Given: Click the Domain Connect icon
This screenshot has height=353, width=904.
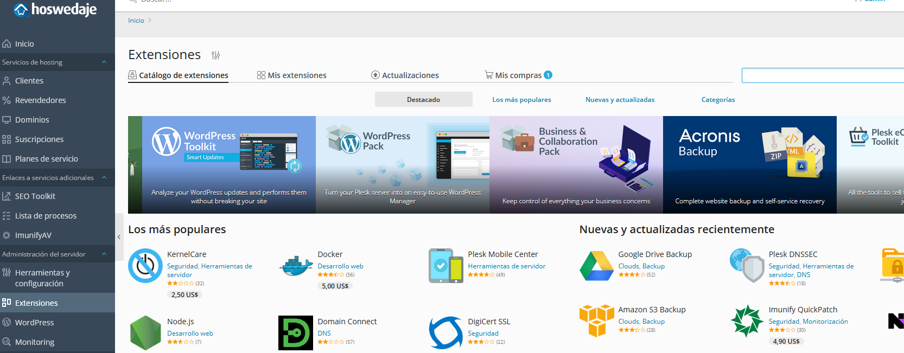Looking at the screenshot, I should 296,333.
